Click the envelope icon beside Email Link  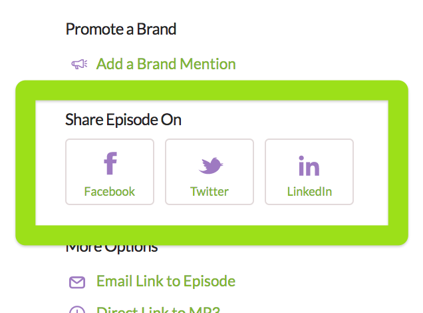click(x=77, y=282)
